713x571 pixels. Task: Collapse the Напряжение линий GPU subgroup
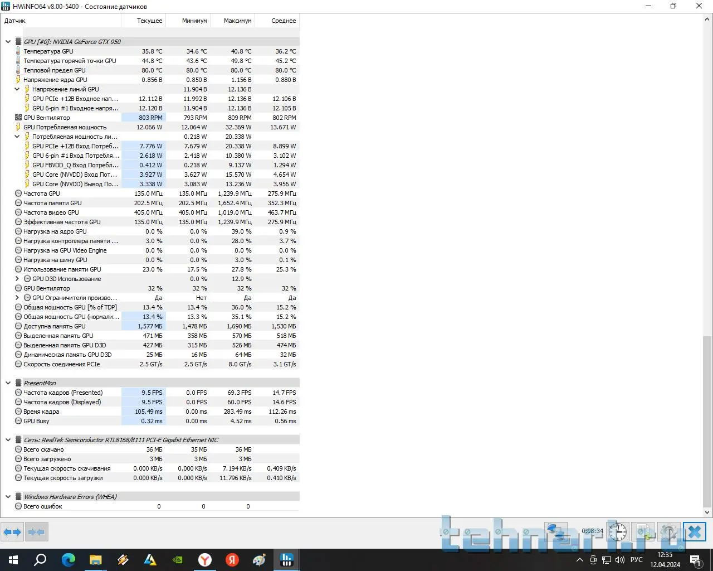[x=17, y=89]
